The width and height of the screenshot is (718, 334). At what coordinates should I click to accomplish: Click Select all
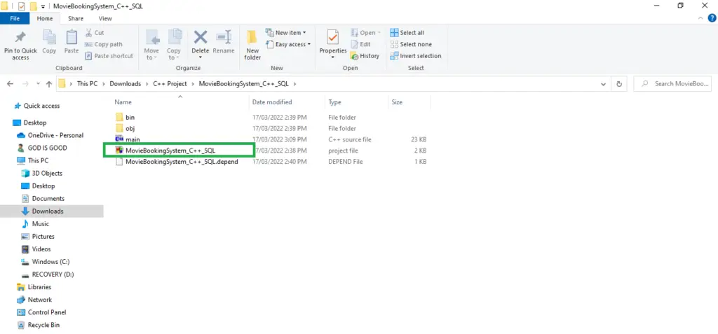(407, 33)
